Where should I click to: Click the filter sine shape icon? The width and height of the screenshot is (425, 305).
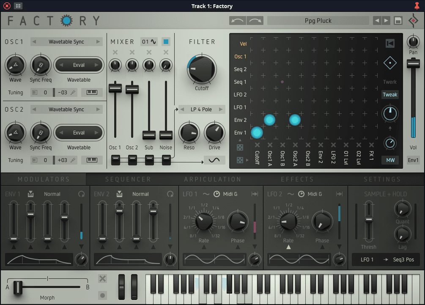214,160
